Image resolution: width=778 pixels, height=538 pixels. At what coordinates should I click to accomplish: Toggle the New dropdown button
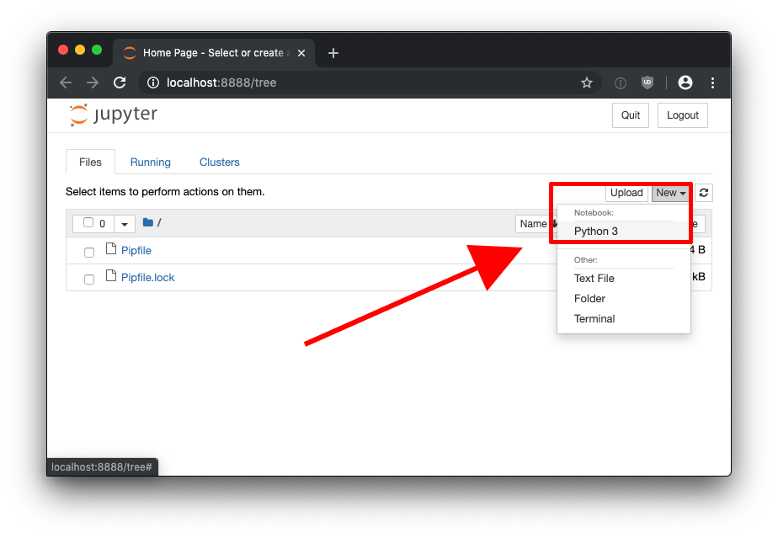670,193
